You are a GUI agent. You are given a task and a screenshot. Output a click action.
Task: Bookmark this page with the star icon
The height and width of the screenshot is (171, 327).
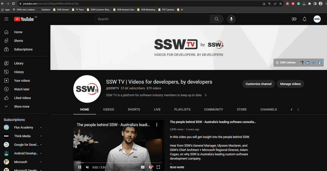tap(281, 4)
